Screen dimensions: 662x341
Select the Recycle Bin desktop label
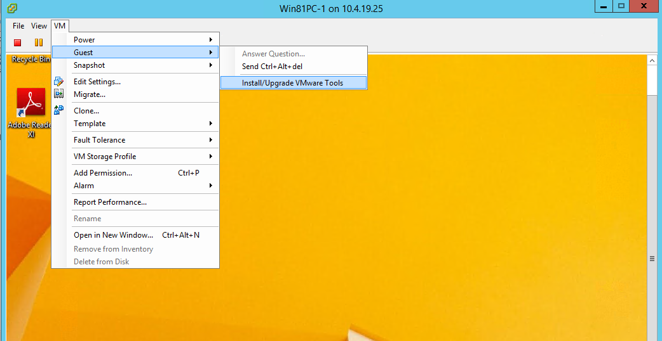[x=31, y=59]
